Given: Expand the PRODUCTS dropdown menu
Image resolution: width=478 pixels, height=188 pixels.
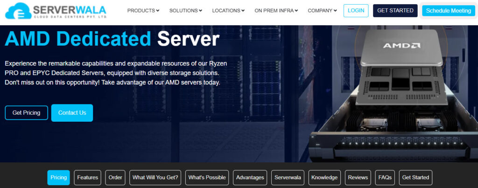Looking at the screenshot, I should click(x=143, y=11).
